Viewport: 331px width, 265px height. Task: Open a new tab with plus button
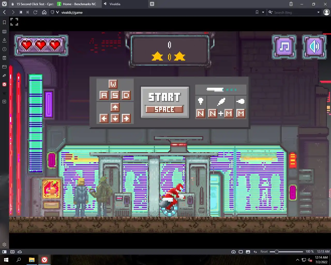(x=152, y=4)
